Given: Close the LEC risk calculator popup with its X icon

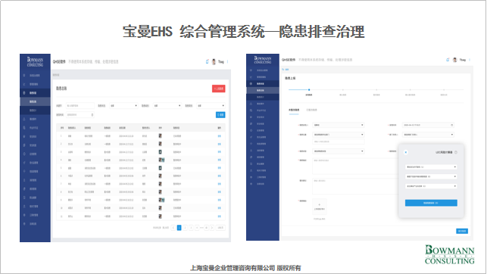Looking at the screenshot, I should [406, 152].
